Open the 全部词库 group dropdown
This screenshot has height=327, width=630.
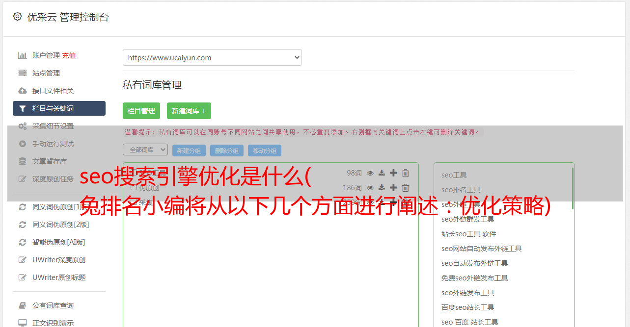pos(145,150)
